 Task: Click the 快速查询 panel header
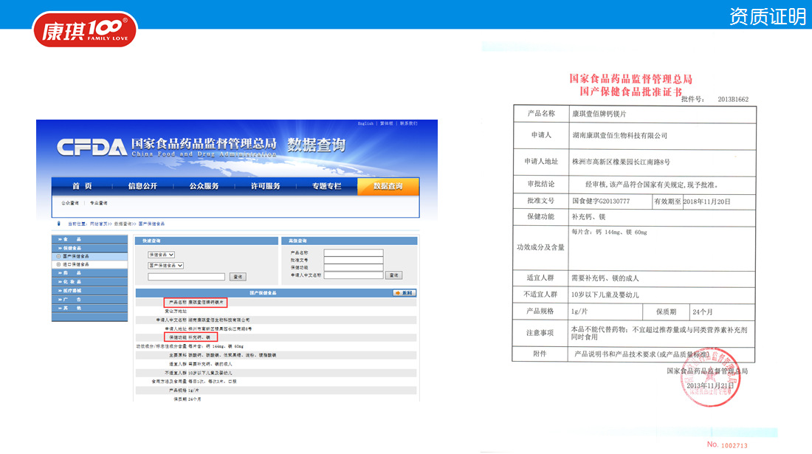[x=206, y=241]
